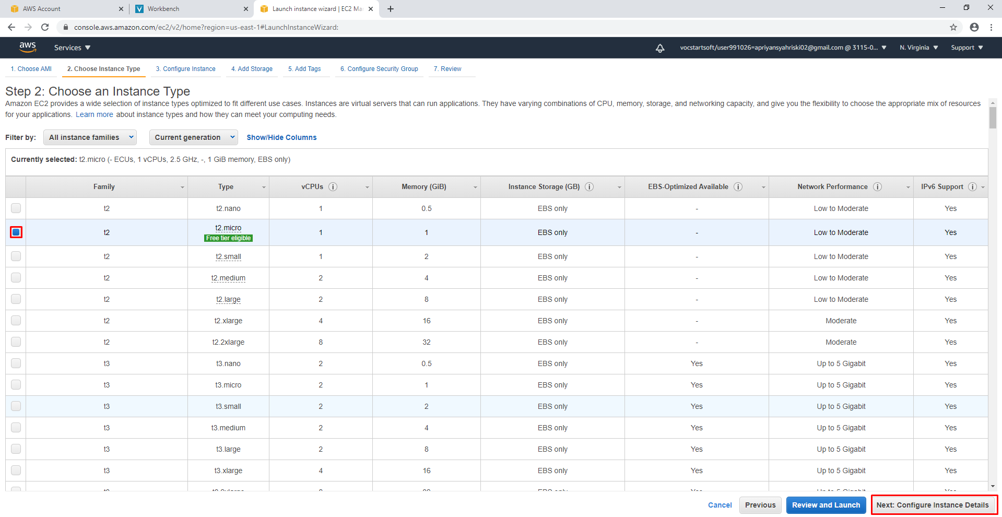Viewport: 1002px width, 517px height.
Task: Click the EBS-Optimized Available info icon
Action: (x=738, y=187)
